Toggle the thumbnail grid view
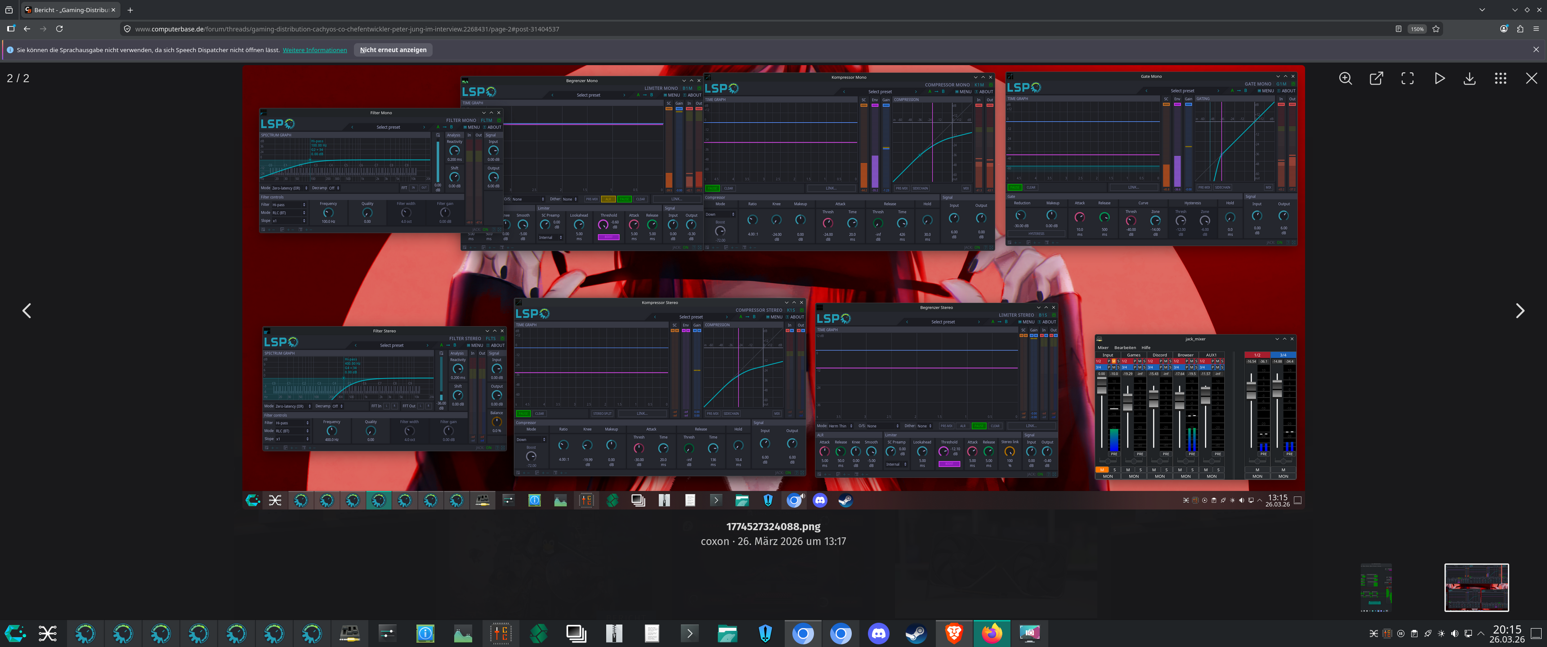The width and height of the screenshot is (1547, 647). point(1500,79)
